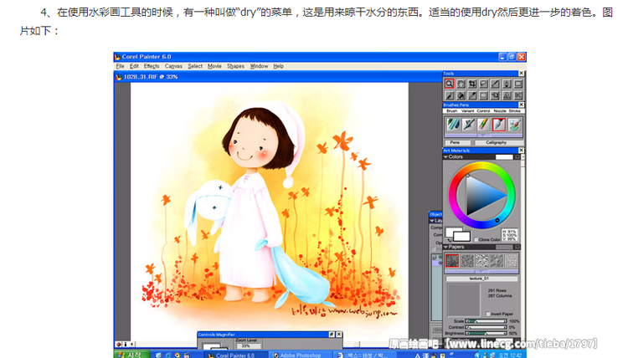This screenshot has height=358, width=628.
Task: Select the Rectangle tool at end of top tool row
Action: [518, 84]
